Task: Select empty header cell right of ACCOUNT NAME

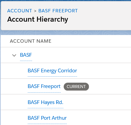Action: click(x=91, y=41)
